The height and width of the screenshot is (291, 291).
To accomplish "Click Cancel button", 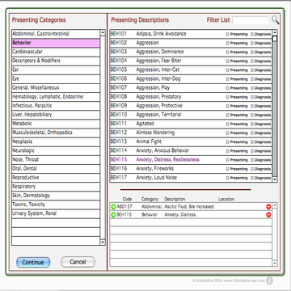I will (78, 262).
